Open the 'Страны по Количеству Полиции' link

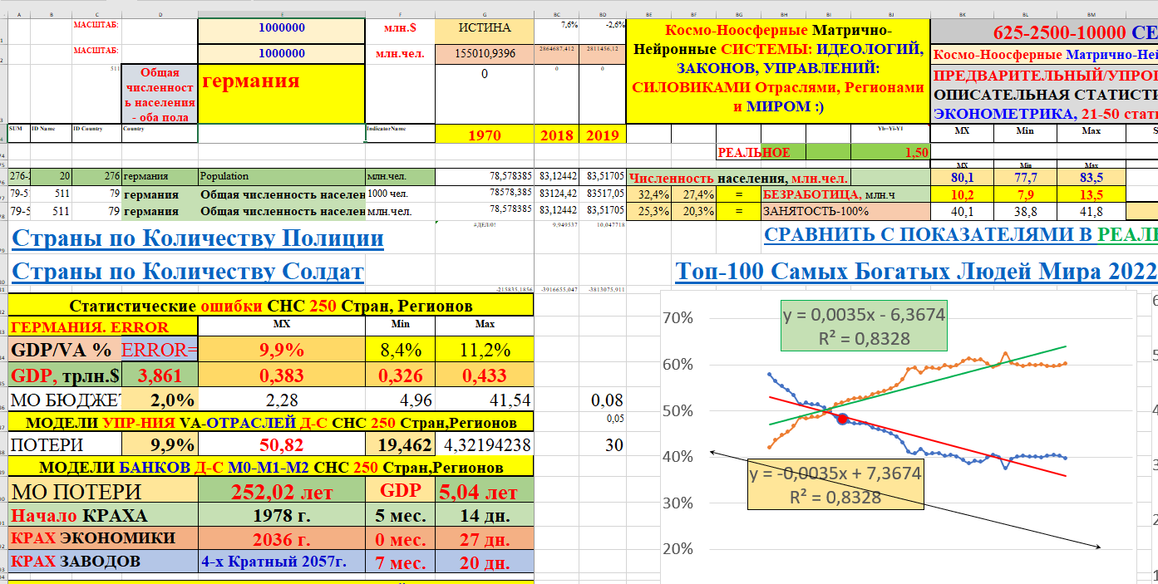tap(198, 238)
